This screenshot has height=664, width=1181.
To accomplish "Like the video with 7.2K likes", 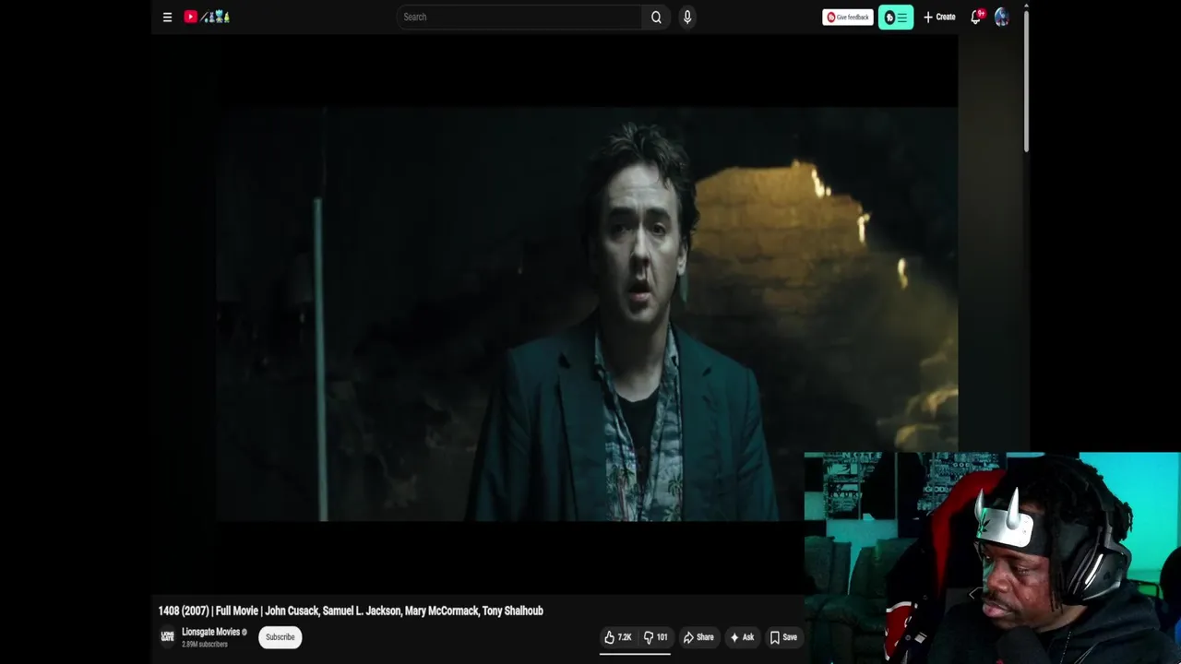I will [x=618, y=637].
